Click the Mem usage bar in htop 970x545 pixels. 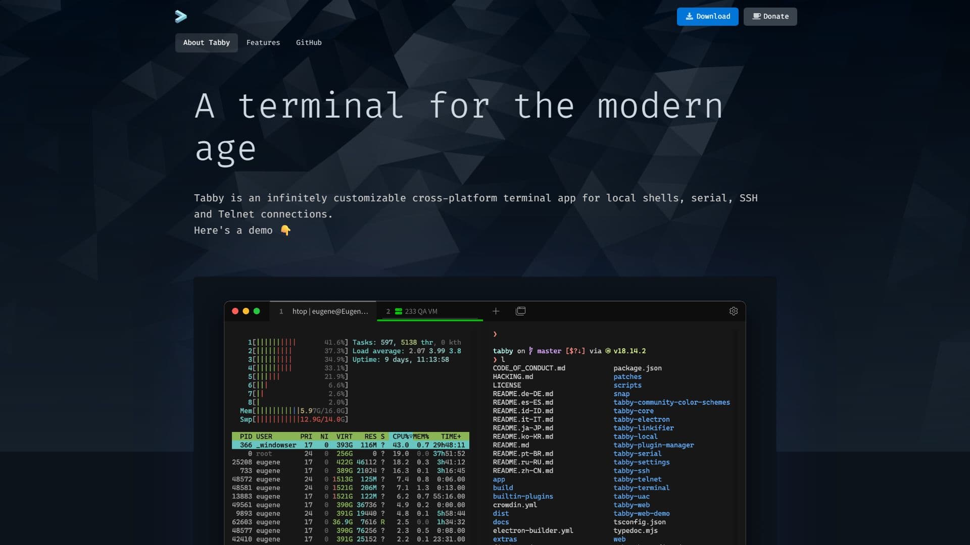(x=294, y=411)
